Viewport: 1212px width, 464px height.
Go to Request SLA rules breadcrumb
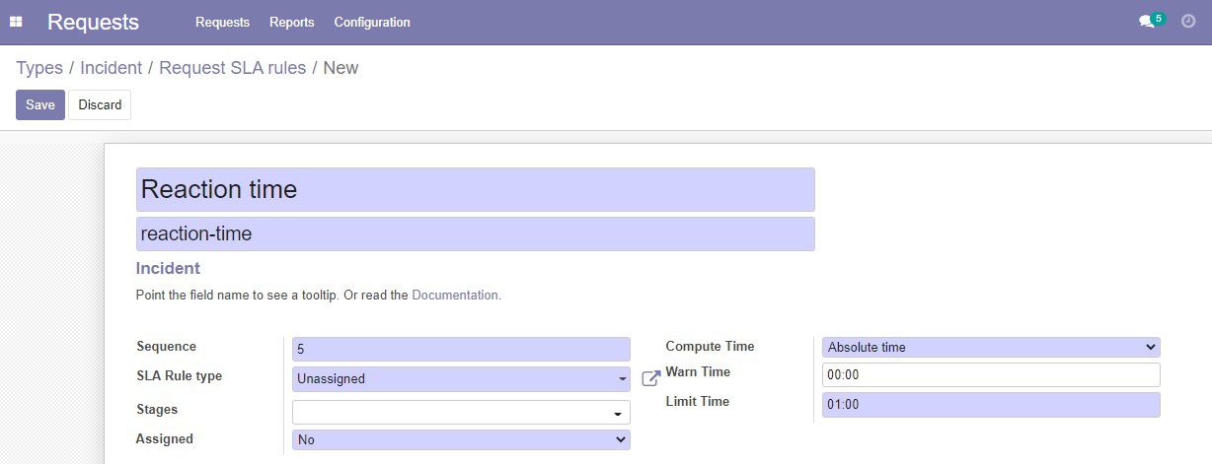[x=233, y=68]
